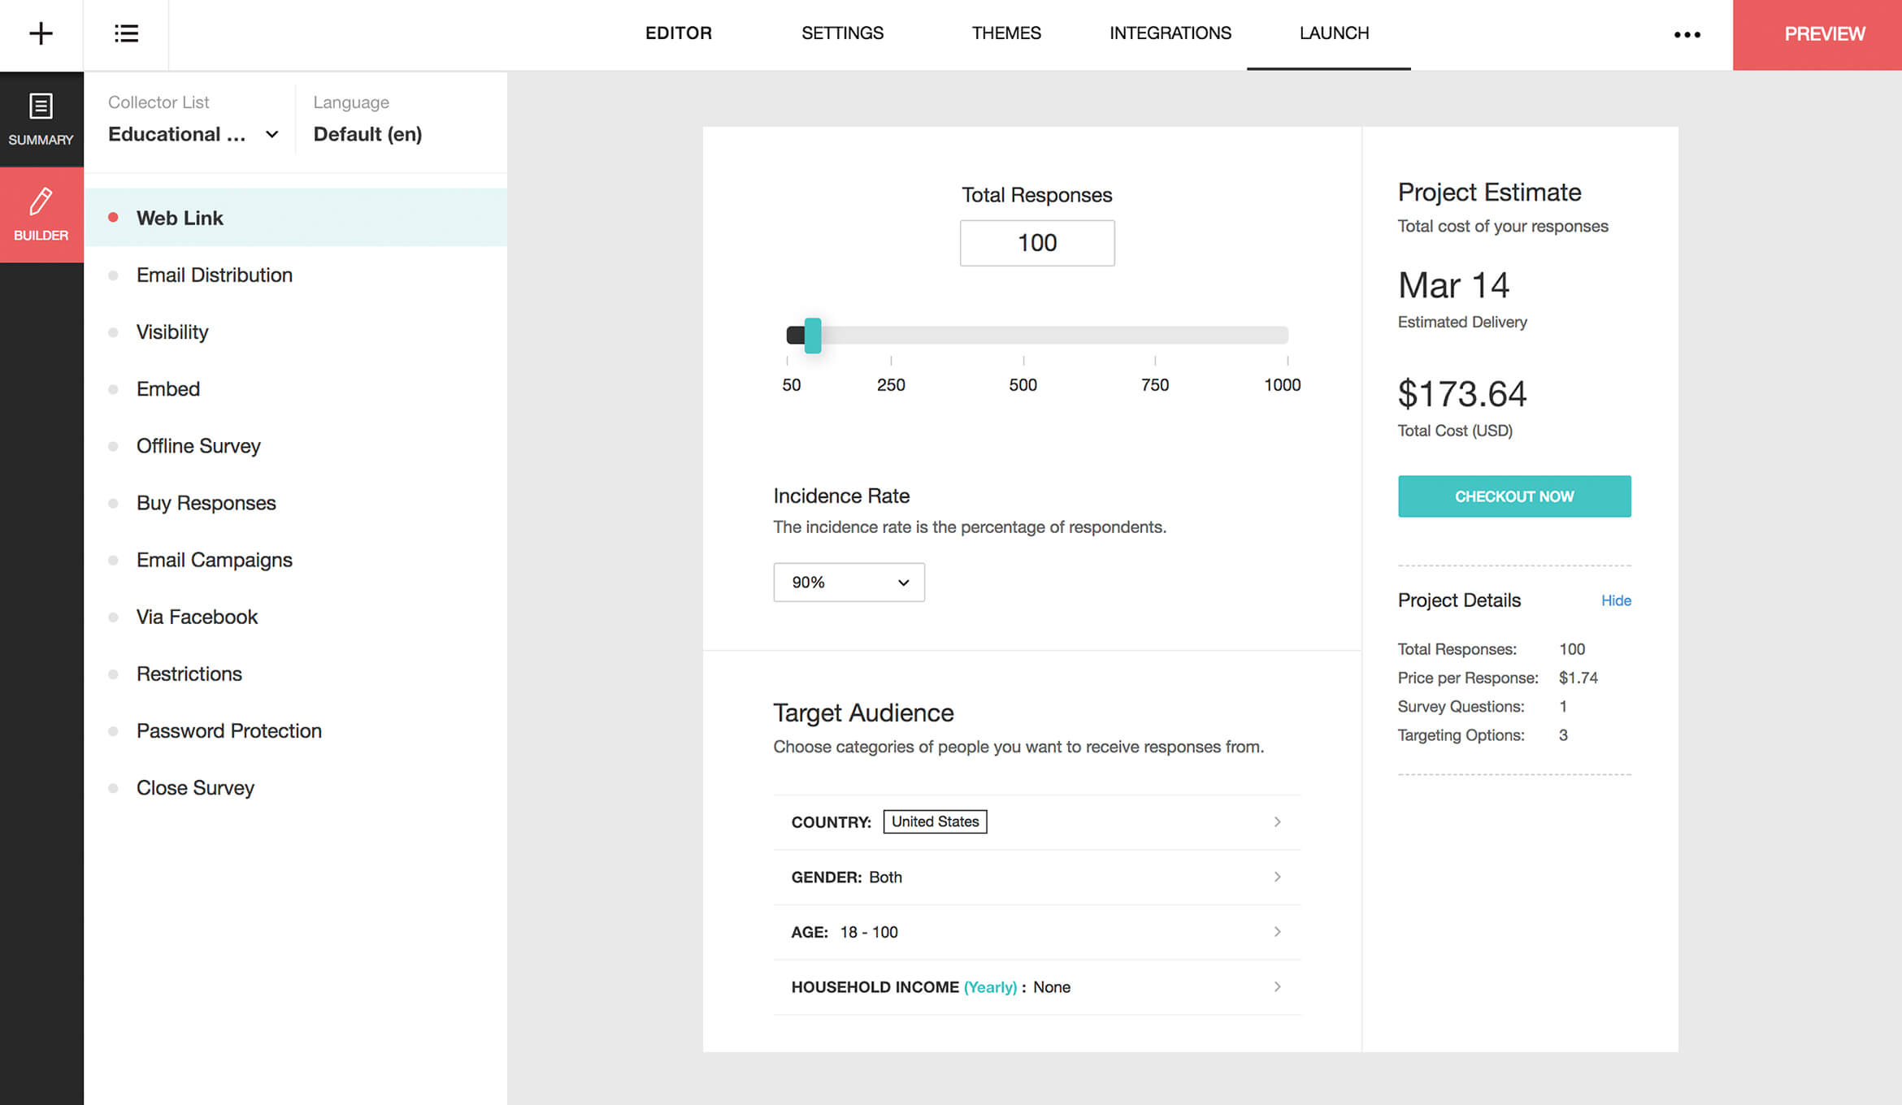
Task: Expand the Gender targeting chevron
Action: 1277,877
